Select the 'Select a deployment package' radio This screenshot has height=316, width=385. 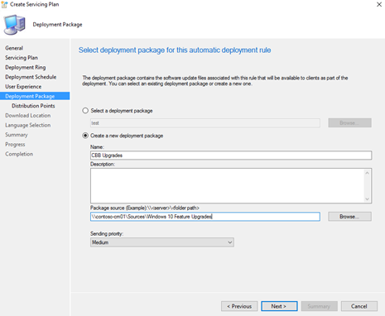point(85,111)
